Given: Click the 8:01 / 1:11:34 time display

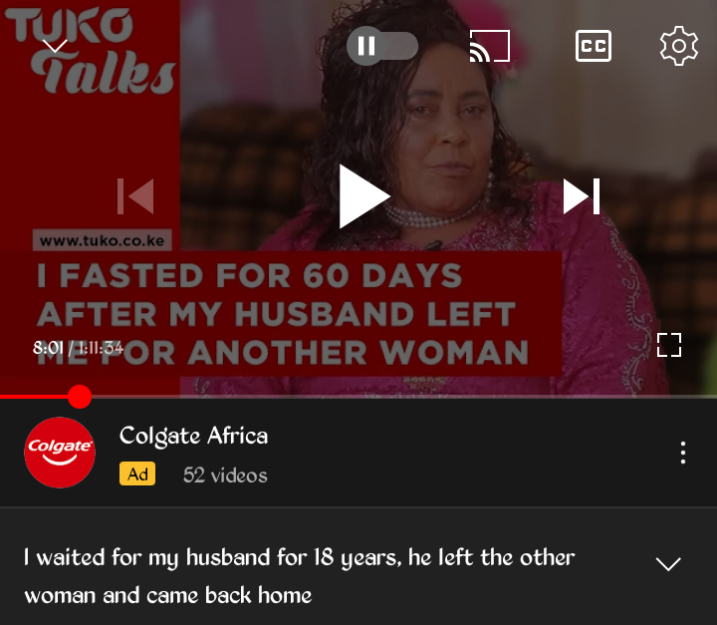Looking at the screenshot, I should point(79,348).
